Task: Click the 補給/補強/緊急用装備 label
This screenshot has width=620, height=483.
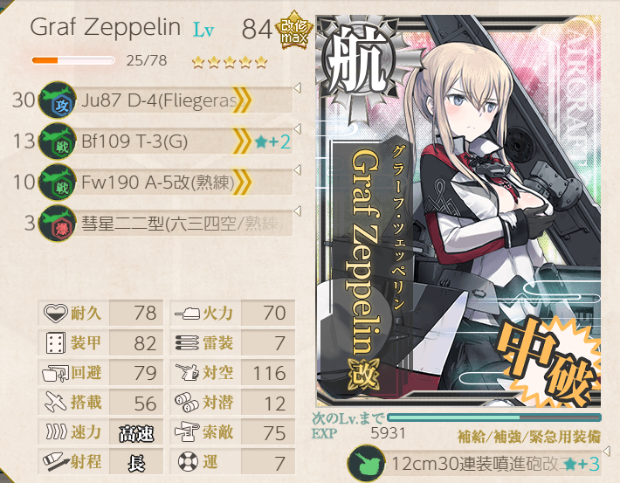Action: coord(529,437)
